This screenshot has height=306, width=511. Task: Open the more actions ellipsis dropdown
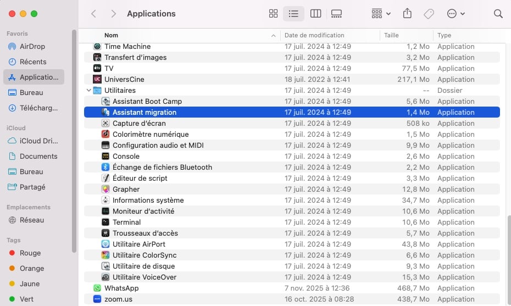point(456,14)
